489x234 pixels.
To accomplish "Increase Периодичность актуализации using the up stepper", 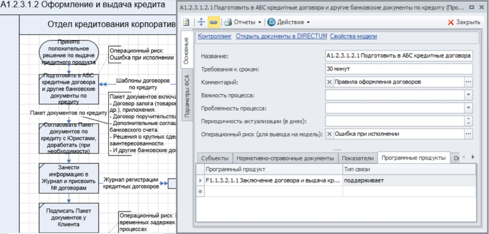I will point(468,118).
